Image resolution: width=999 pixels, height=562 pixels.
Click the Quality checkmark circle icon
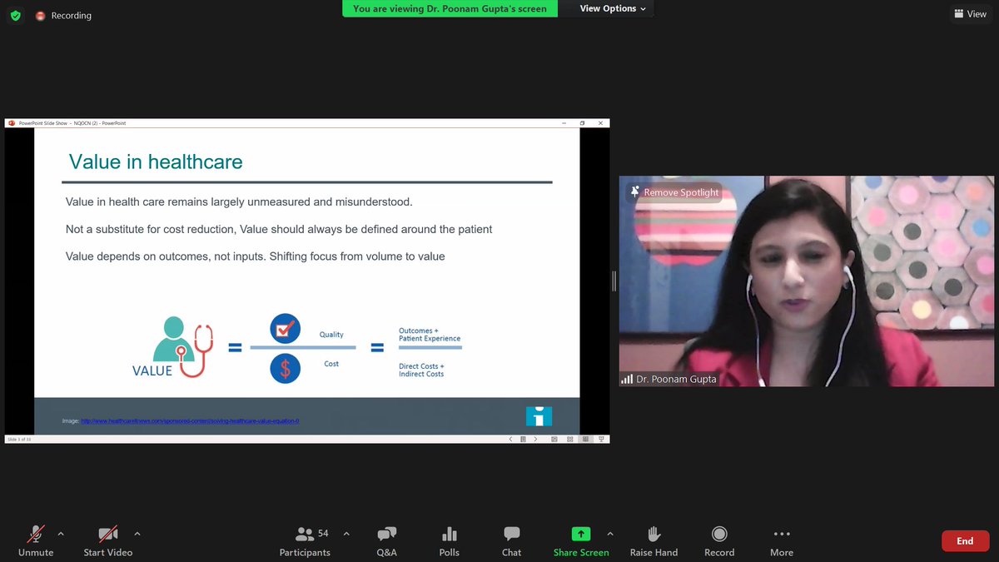click(x=285, y=329)
